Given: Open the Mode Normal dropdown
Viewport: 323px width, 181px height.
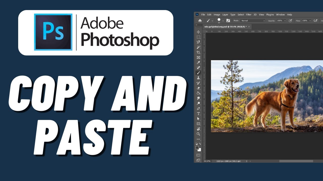Looking at the screenshot, I should click(253, 21).
